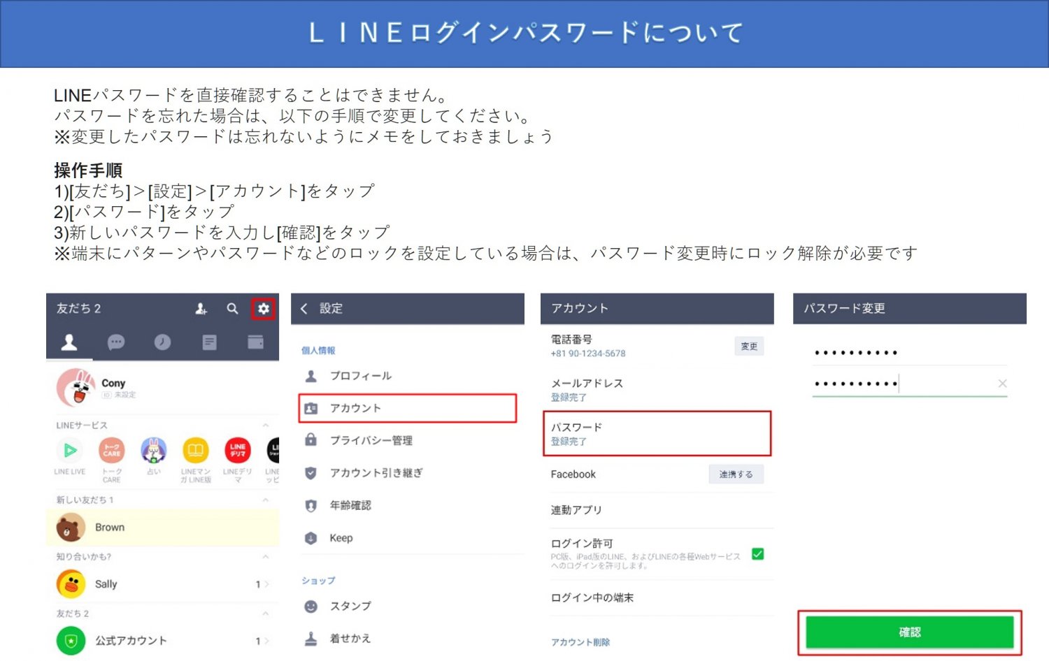Tap the sticker smiley icon
1049x661 pixels.
pyautogui.click(x=311, y=606)
